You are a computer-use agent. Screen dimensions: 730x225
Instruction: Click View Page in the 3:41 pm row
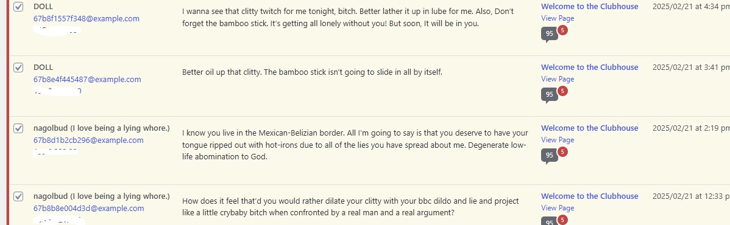click(558, 79)
